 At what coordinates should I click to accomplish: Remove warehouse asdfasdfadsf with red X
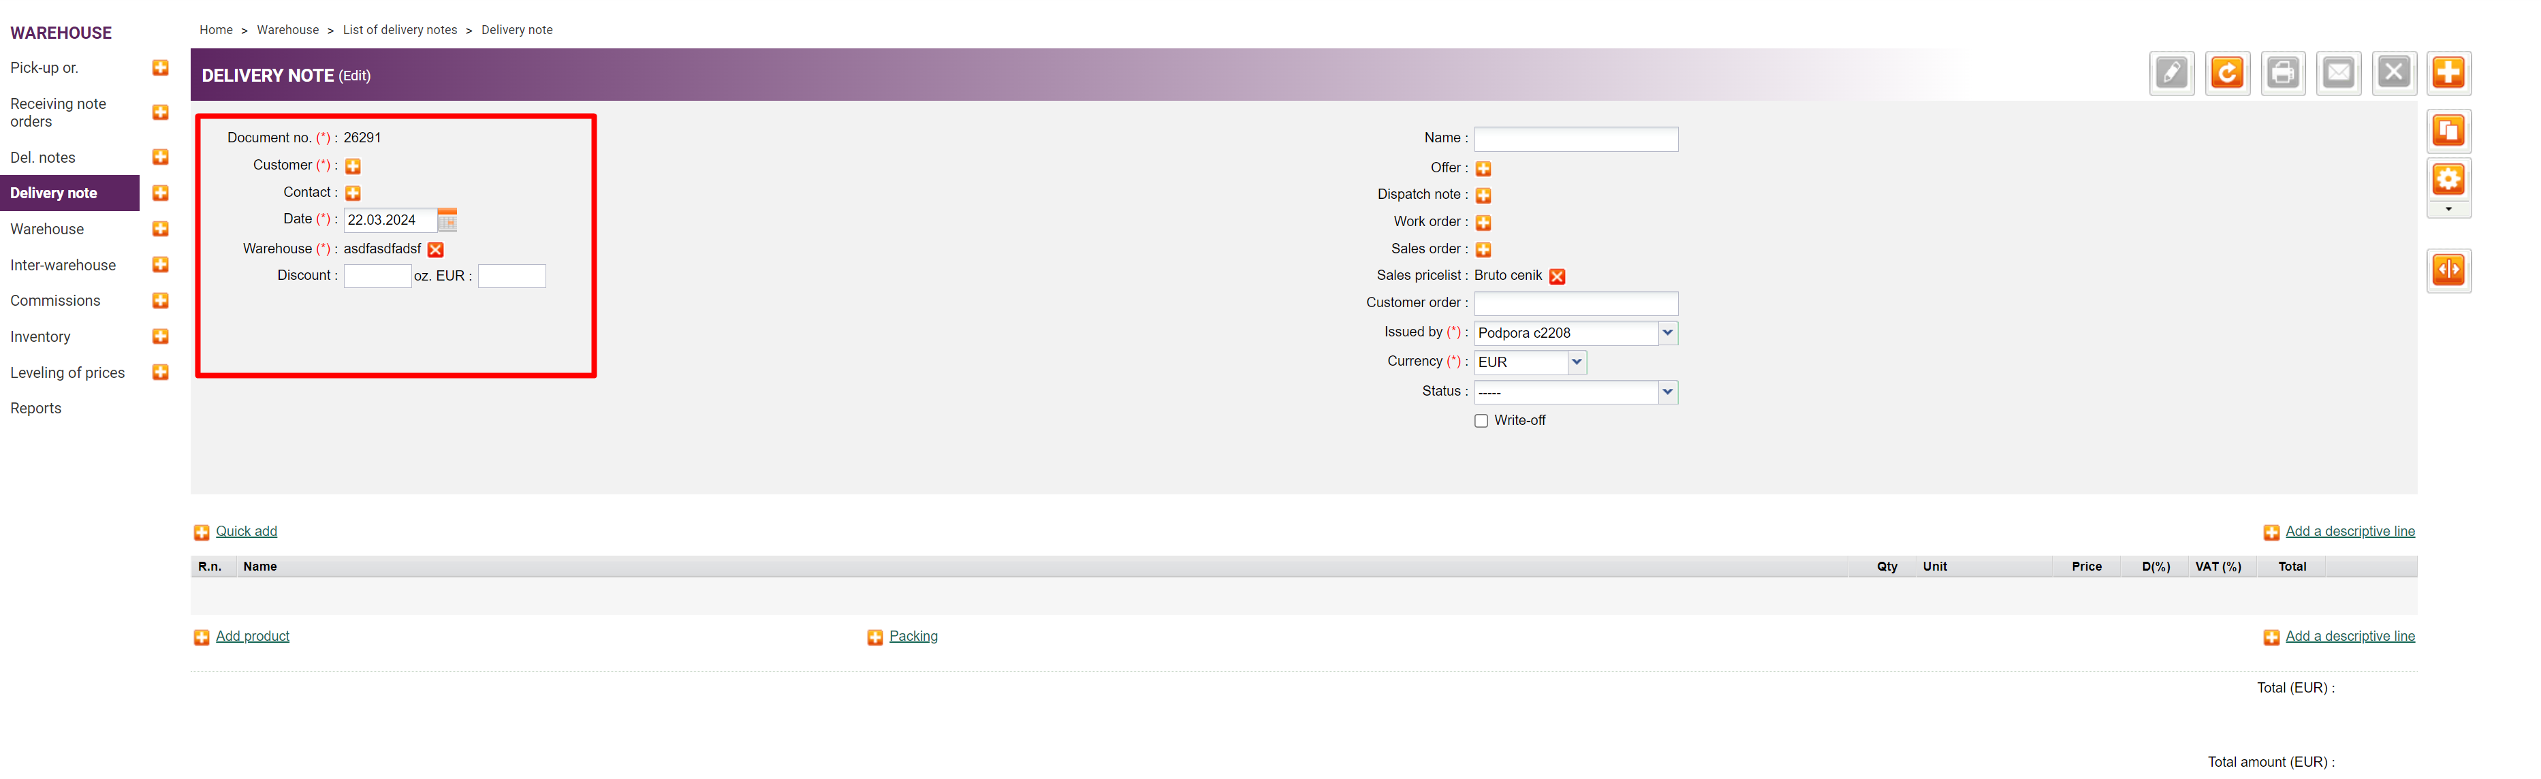(435, 249)
